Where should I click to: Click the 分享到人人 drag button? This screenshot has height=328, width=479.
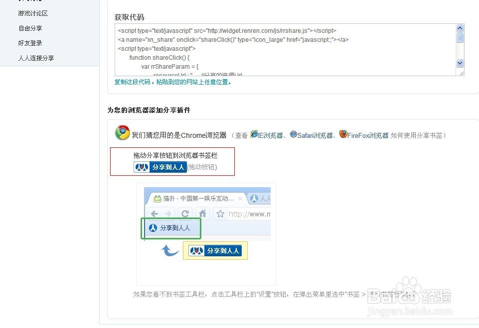coord(160,167)
